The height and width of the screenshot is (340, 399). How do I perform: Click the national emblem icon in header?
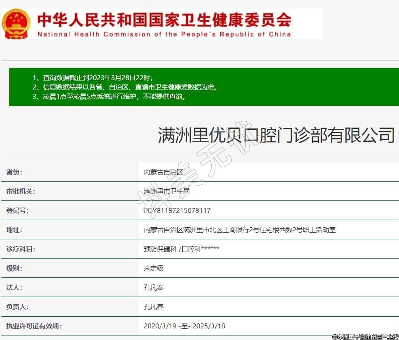tap(17, 23)
